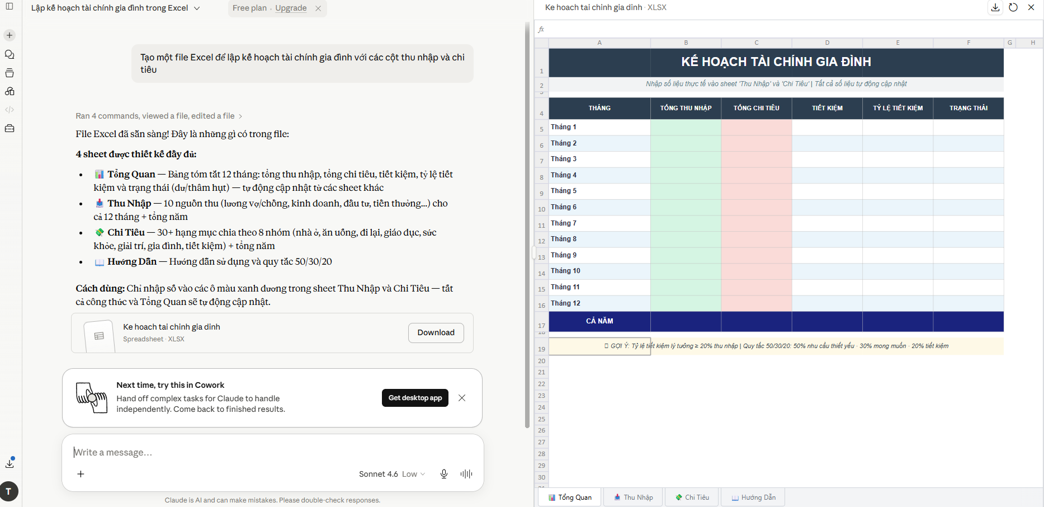The height and width of the screenshot is (507, 1044).
Task: Click the spreadsheet file icon in attachment card
Action: 99,336
